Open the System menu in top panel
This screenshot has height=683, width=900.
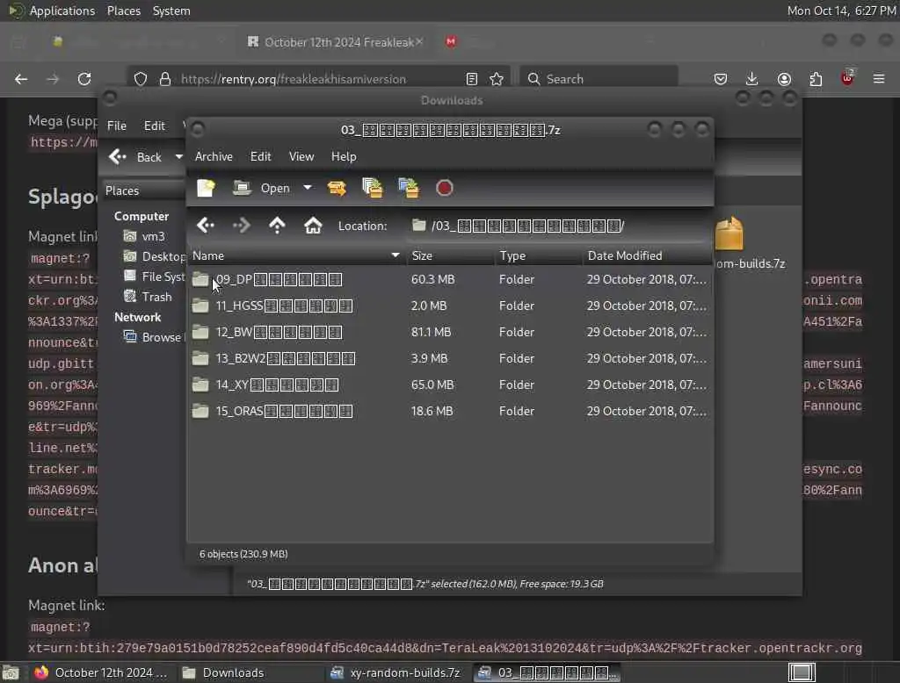pyautogui.click(x=171, y=11)
